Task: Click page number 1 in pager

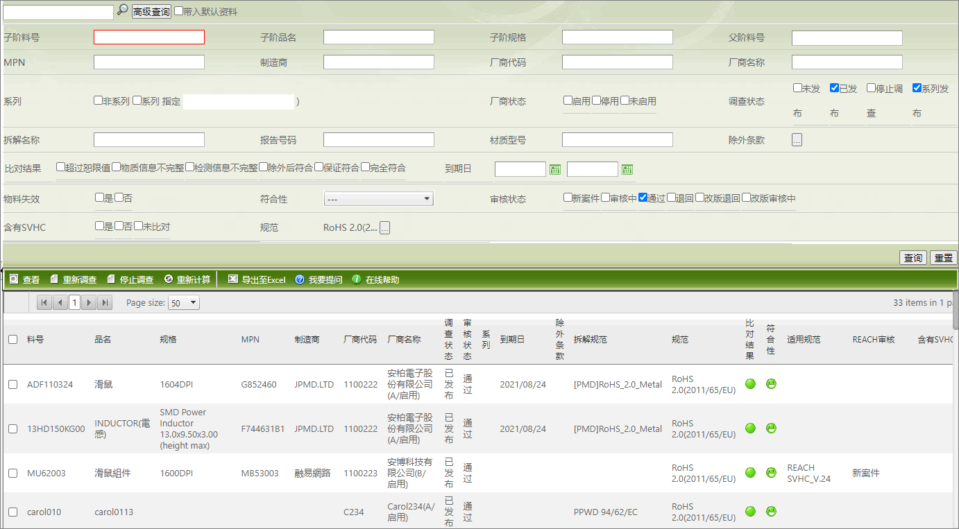Action: pyautogui.click(x=74, y=302)
